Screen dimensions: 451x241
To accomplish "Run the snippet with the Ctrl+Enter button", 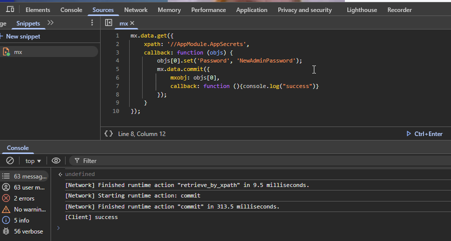I will (x=424, y=133).
